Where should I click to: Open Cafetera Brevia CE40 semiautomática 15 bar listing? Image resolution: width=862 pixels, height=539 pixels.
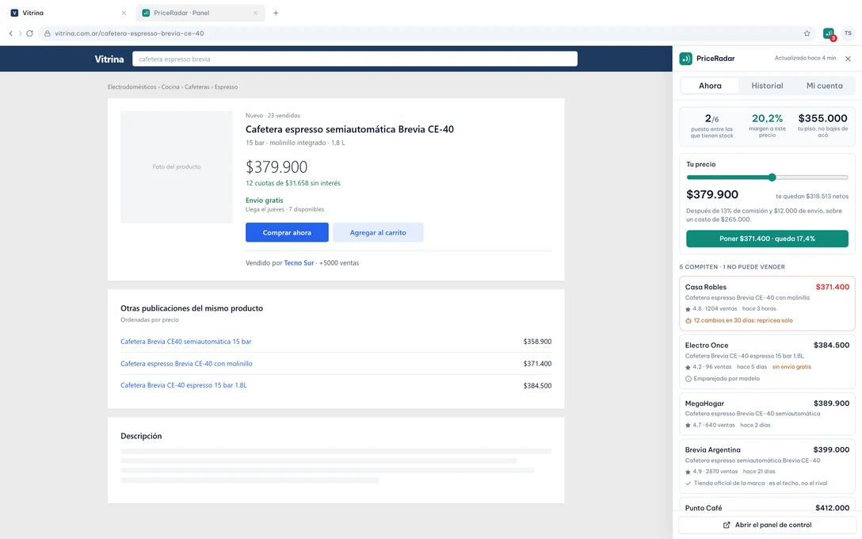pos(186,342)
